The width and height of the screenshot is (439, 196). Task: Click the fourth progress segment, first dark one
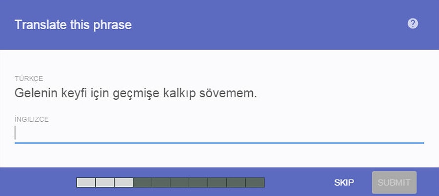pyautogui.click(x=142, y=182)
